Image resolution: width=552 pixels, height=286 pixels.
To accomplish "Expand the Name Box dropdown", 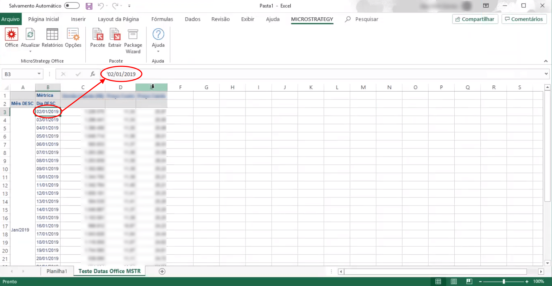I will (x=39, y=74).
